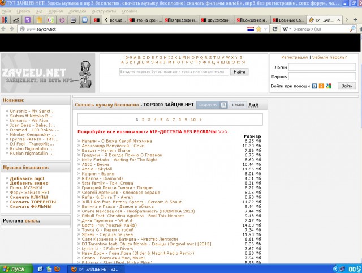Click the track or artist search field
The width and height of the screenshot is (362, 273).
pyautogui.click(x=174, y=72)
